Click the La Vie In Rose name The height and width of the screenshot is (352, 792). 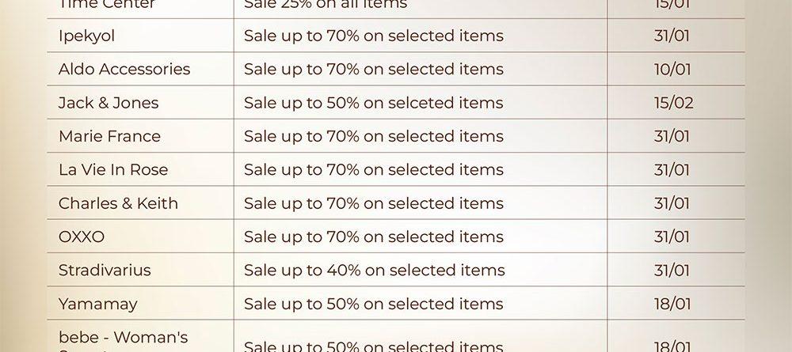coord(113,170)
